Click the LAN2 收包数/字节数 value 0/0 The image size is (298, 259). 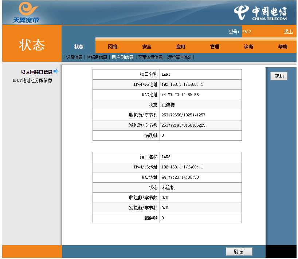(165, 198)
